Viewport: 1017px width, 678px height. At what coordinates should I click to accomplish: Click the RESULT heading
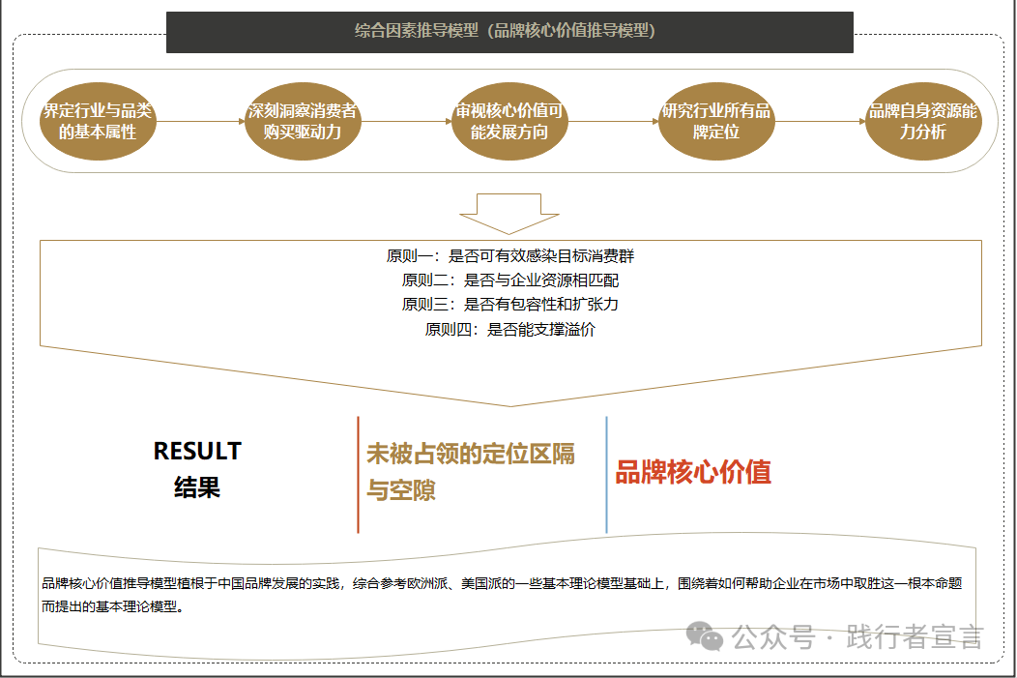(x=197, y=451)
